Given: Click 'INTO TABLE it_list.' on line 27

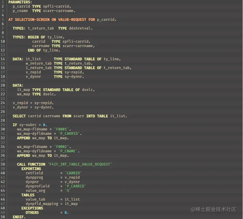Looking at the screenshot, I should (107, 116).
